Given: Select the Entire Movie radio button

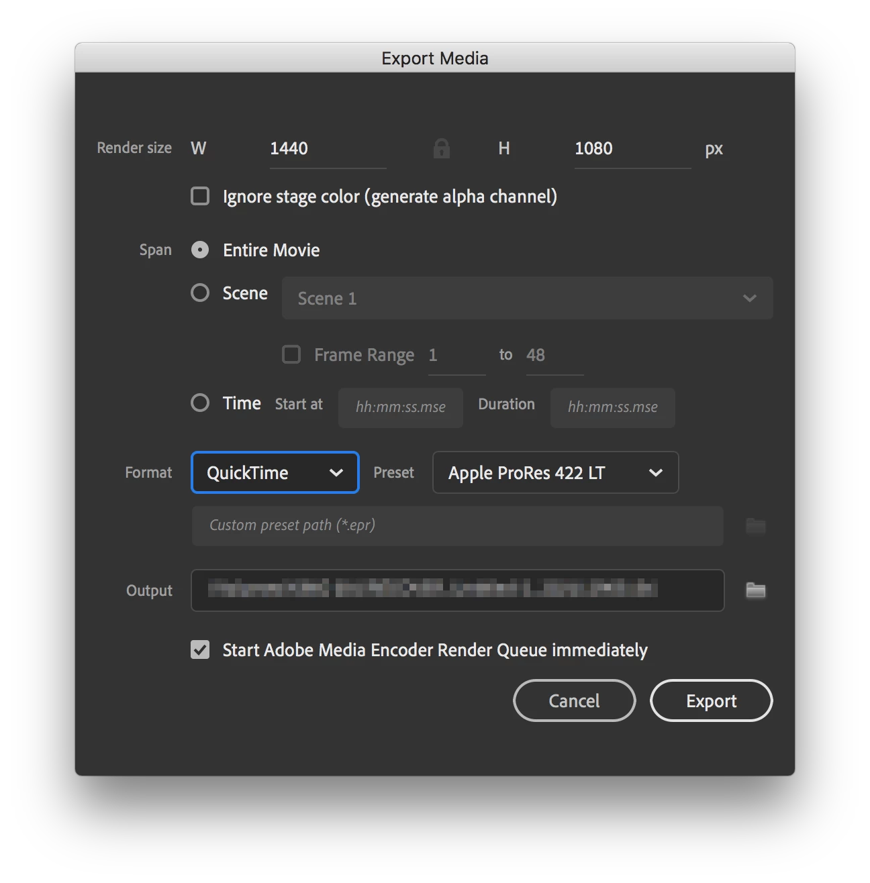Looking at the screenshot, I should (x=200, y=250).
